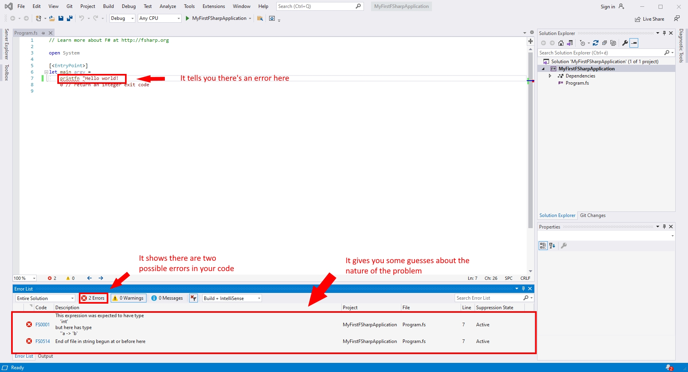The image size is (688, 372).
Task: Open Properties via the wrench icon
Action: click(x=625, y=43)
